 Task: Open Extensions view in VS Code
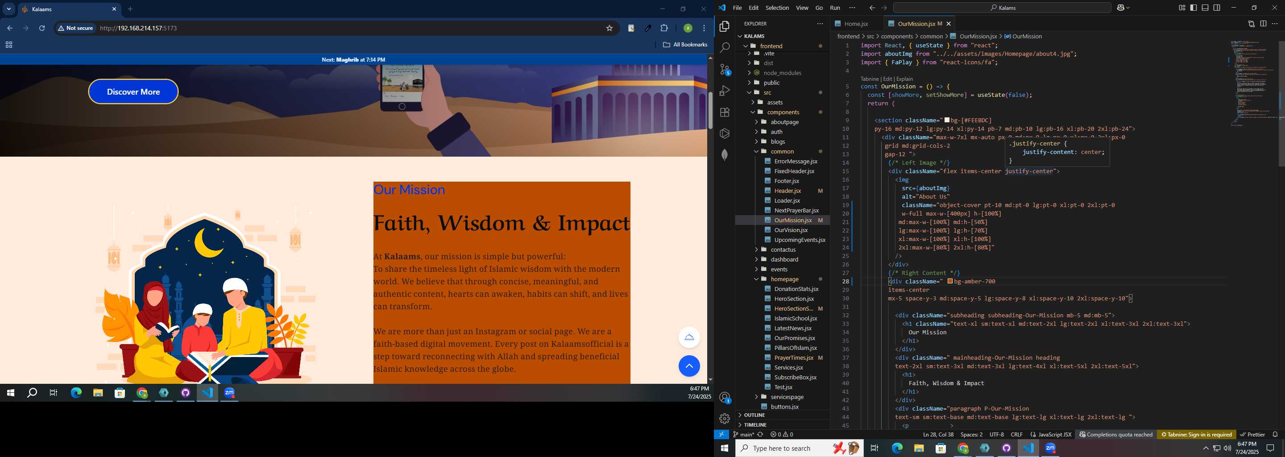(724, 112)
